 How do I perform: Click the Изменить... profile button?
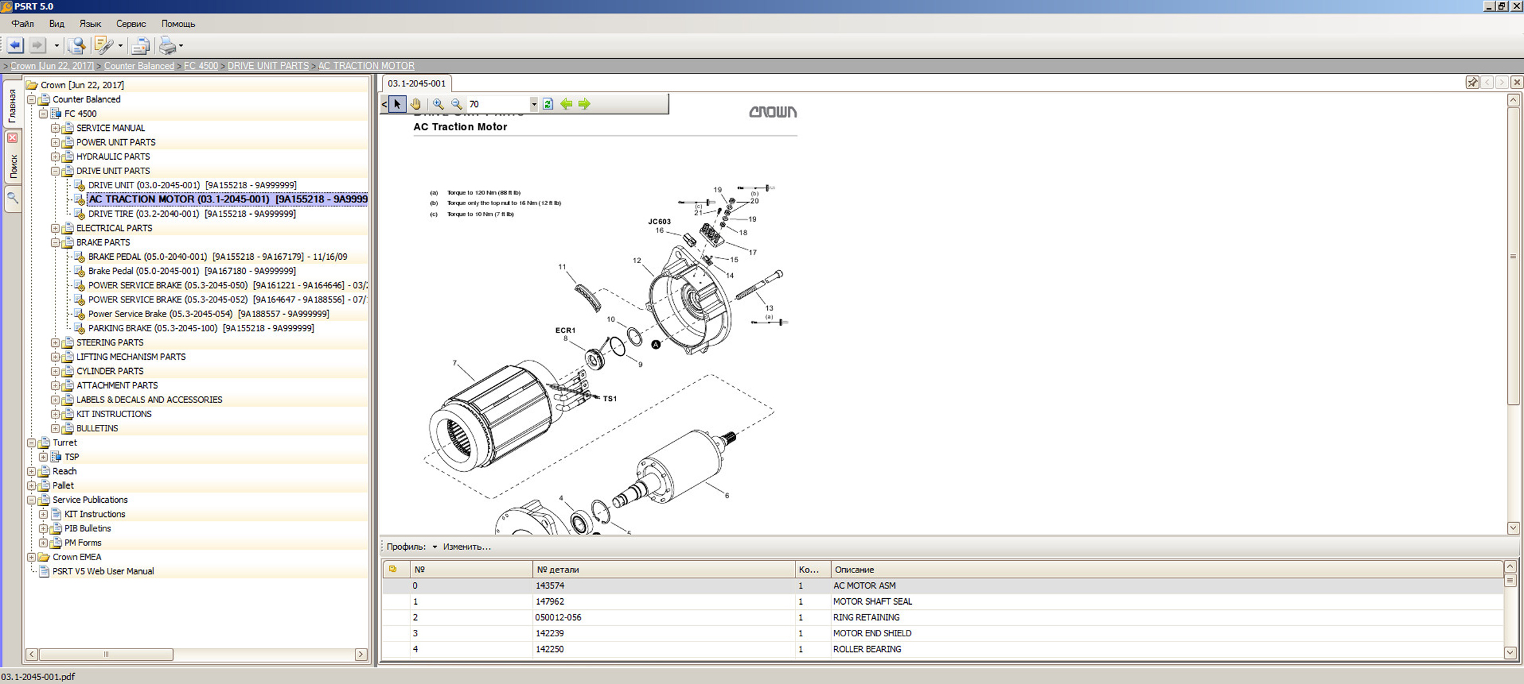(x=466, y=547)
